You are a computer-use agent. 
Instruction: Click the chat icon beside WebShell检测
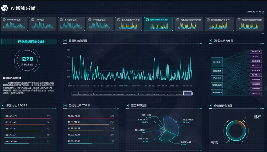(4, 20)
